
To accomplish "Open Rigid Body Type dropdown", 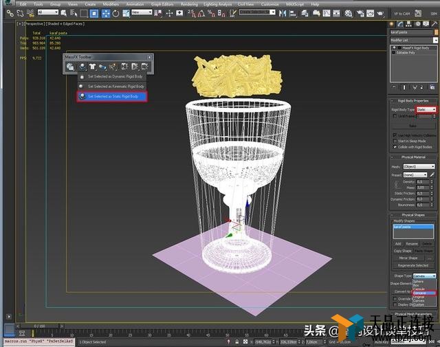I will [x=426, y=109].
